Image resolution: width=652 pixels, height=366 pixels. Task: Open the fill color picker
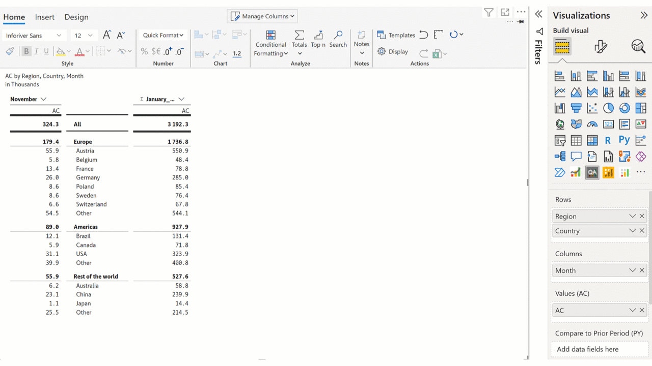pyautogui.click(x=63, y=51)
